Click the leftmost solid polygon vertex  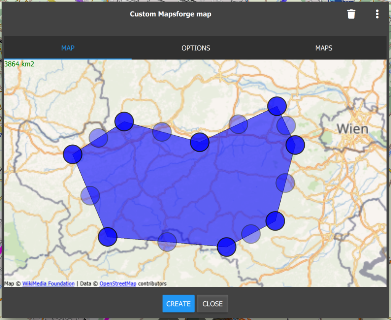click(x=73, y=154)
